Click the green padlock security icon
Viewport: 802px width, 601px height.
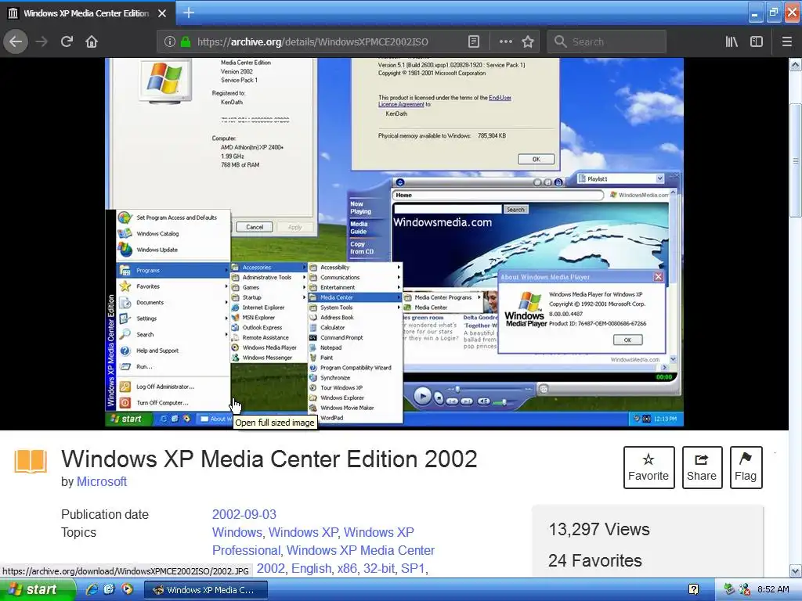[186, 42]
